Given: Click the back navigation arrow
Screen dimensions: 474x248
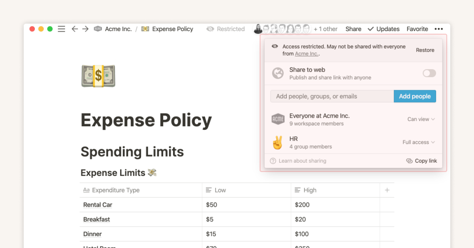Looking at the screenshot, I should tap(75, 29).
